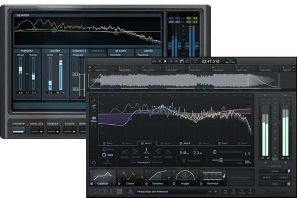Screen dimensions: 297x198
Task: Select the Track 4 tab in Ozone 6
Action: pyautogui.click(x=175, y=69)
